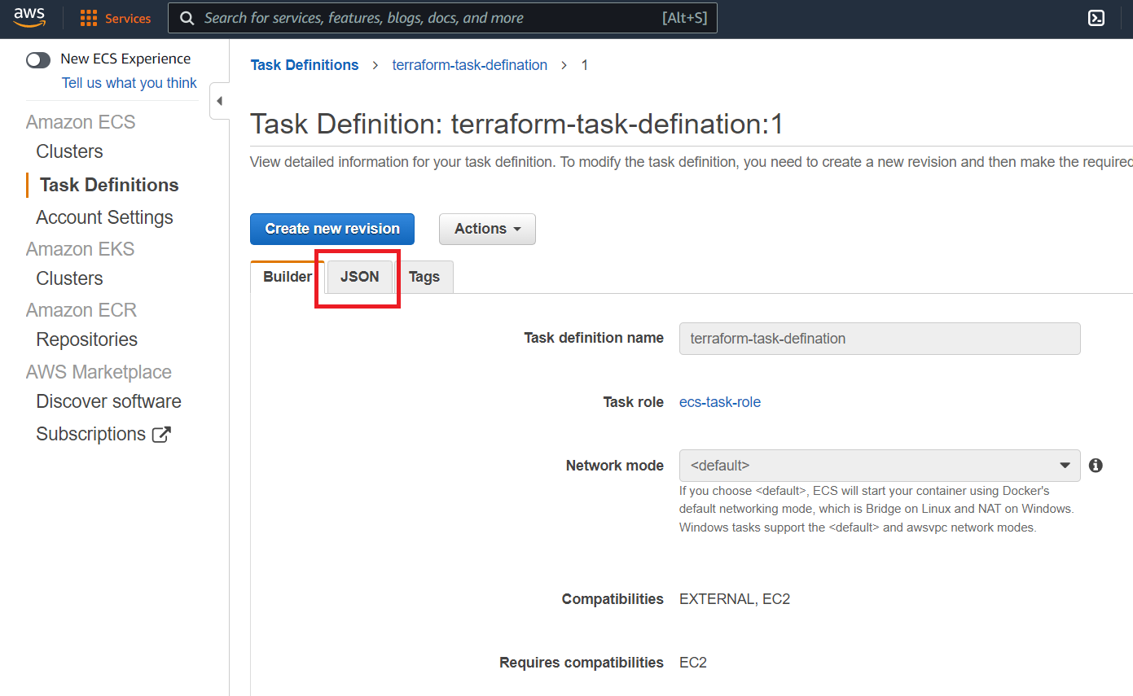The image size is (1133, 696).
Task: Open Discover software in sidebar
Action: (108, 401)
